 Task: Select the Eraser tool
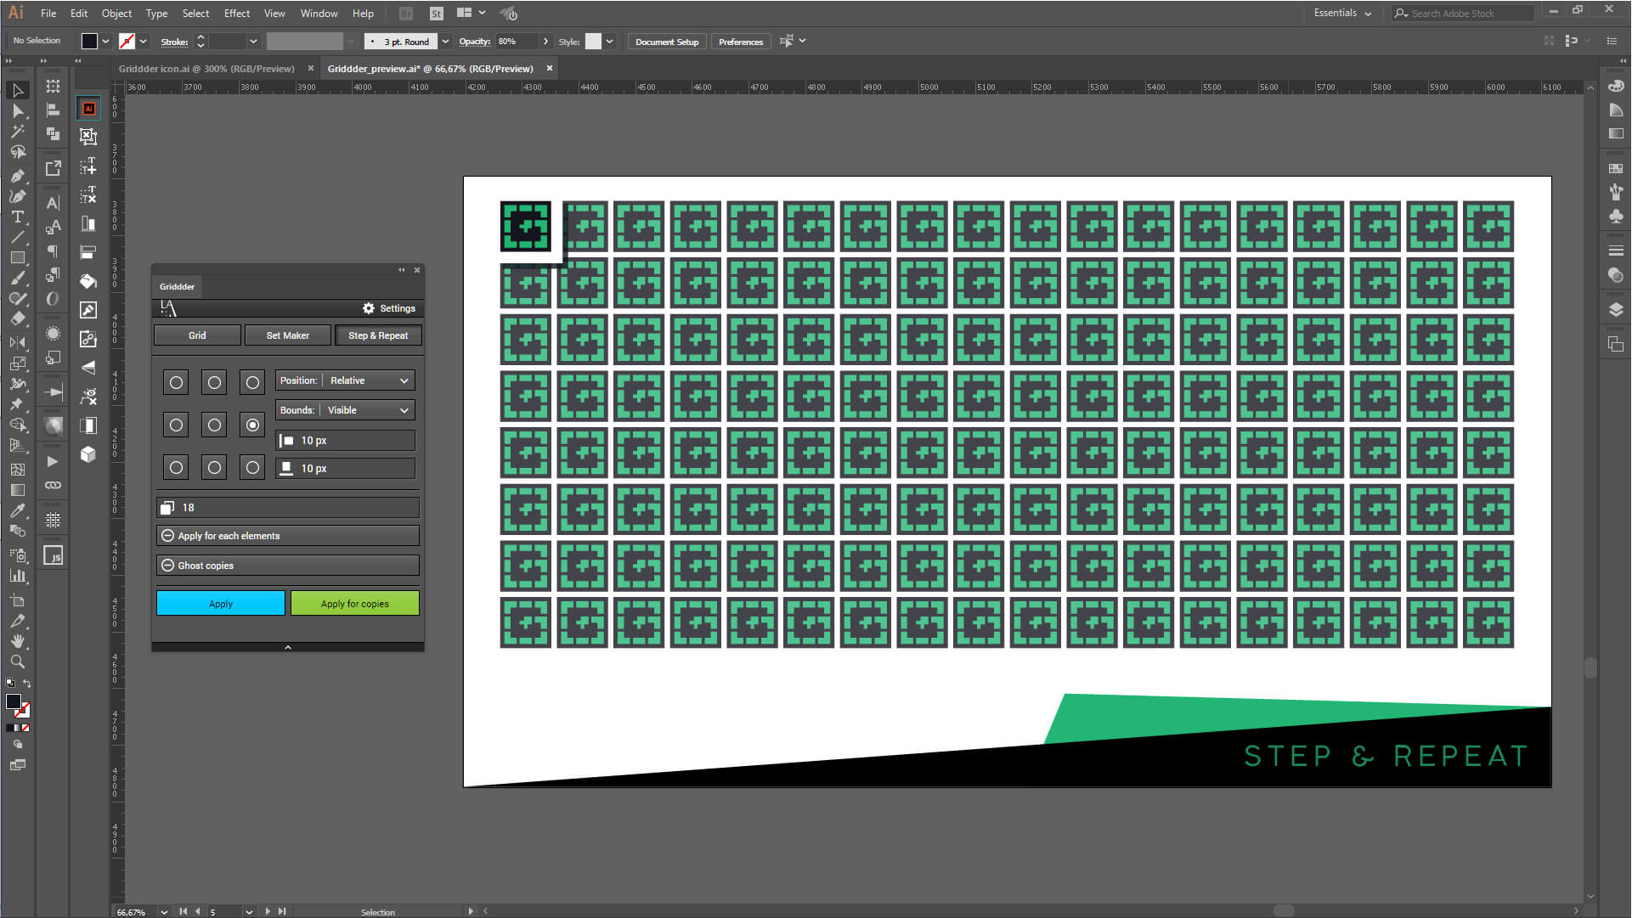[17, 319]
